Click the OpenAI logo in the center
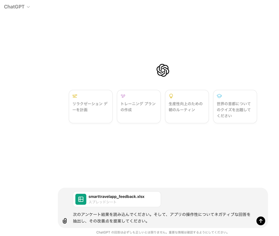 click(x=163, y=70)
